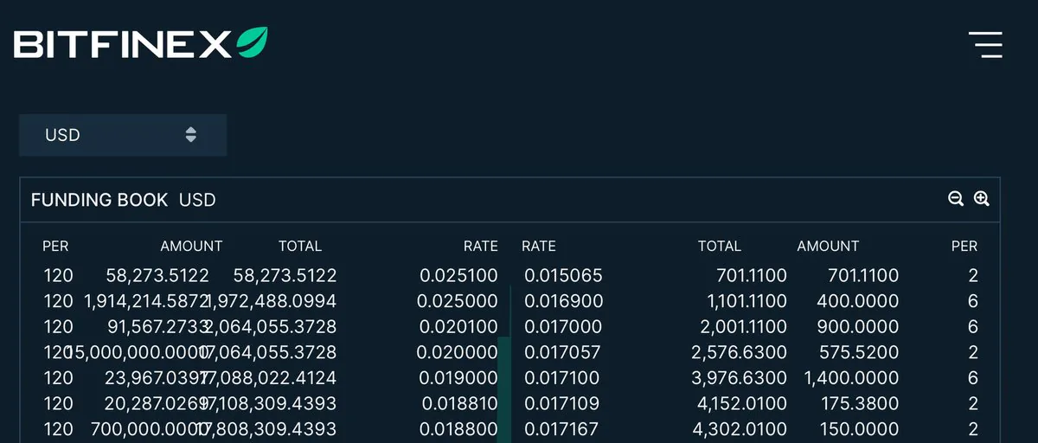The width and height of the screenshot is (1038, 443).
Task: Click the left RATE column header
Action: click(x=481, y=247)
